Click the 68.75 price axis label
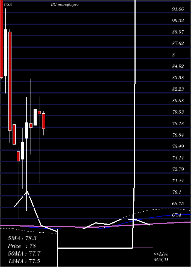The width and height of the screenshot is (191, 267). pos(178,203)
